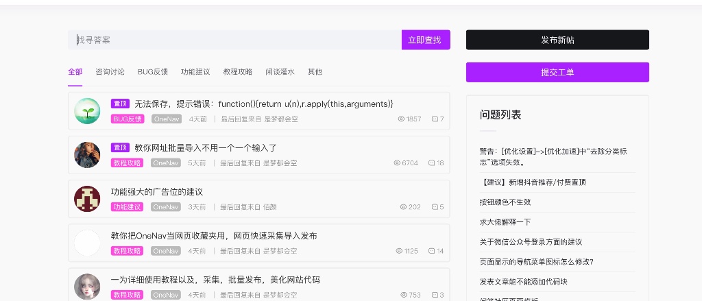This screenshot has height=301, width=702.
Task: Click the views eye icon showing 753
Action: tap(404, 295)
